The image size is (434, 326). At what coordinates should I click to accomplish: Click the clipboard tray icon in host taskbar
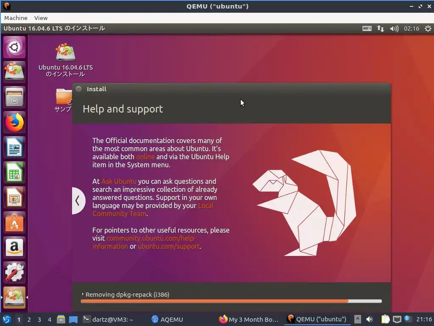pyautogui.click(x=385, y=319)
